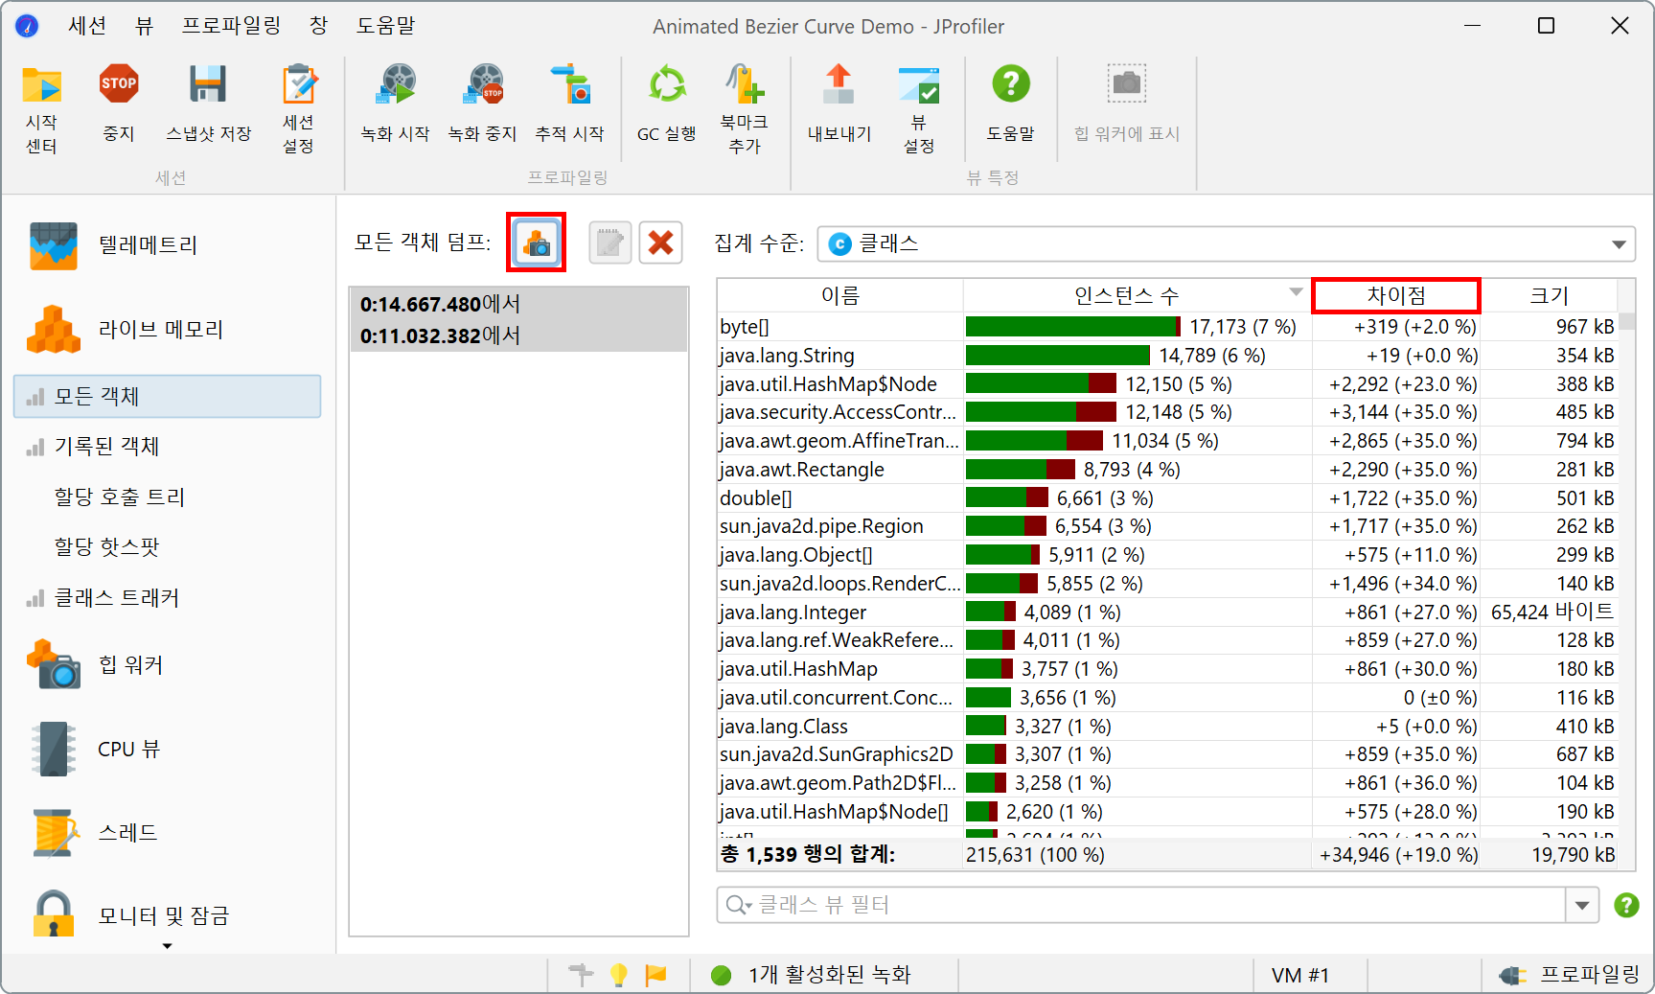Export the view with 내보내기
Viewport: 1655px width, 994px height.
click(839, 104)
